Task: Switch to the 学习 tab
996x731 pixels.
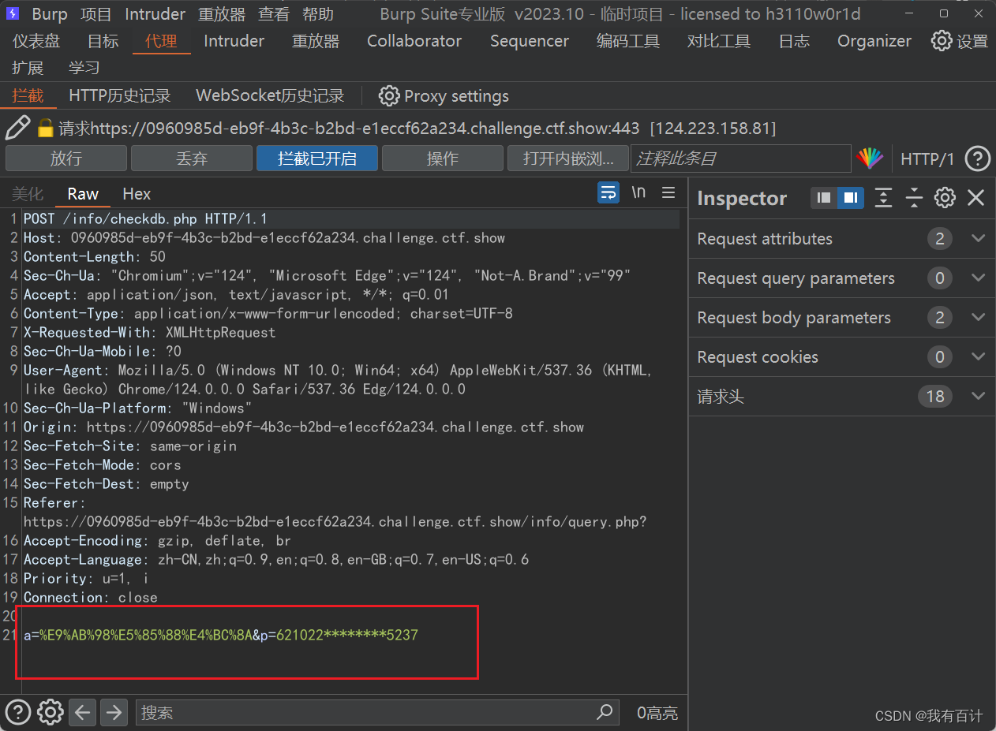Action: 84,68
